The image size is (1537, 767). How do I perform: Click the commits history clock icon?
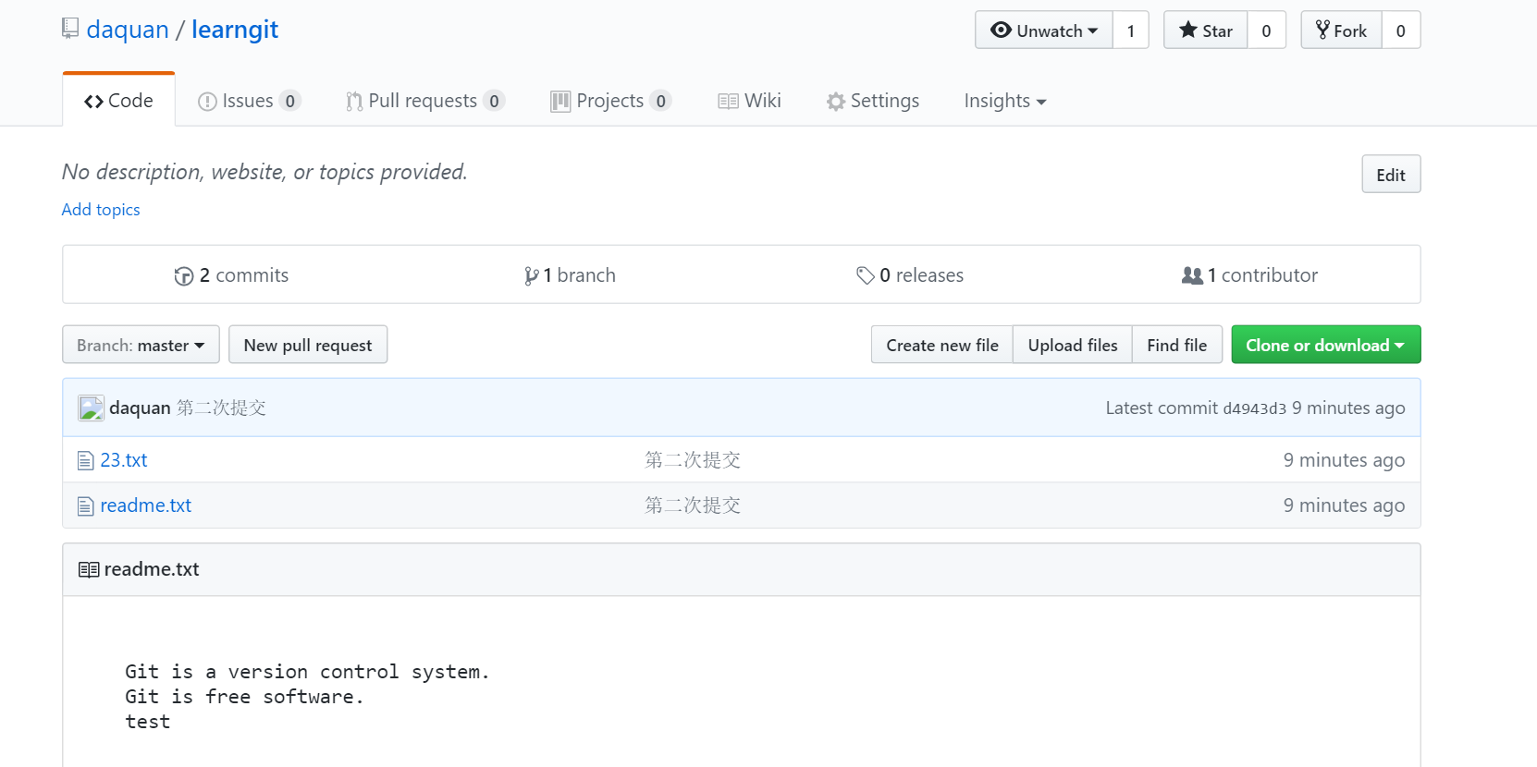pos(184,276)
